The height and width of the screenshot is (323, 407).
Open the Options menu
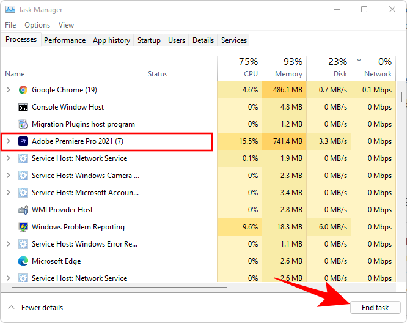click(x=37, y=25)
